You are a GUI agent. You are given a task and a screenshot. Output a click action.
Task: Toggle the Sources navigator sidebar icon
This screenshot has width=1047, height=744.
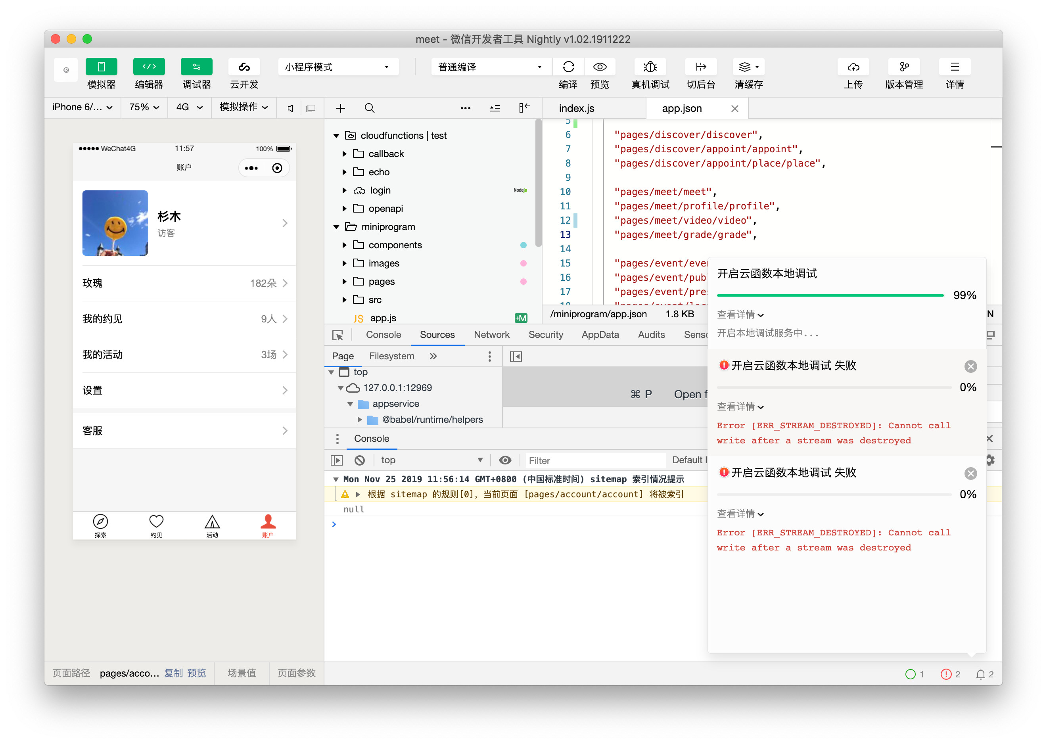coord(516,357)
